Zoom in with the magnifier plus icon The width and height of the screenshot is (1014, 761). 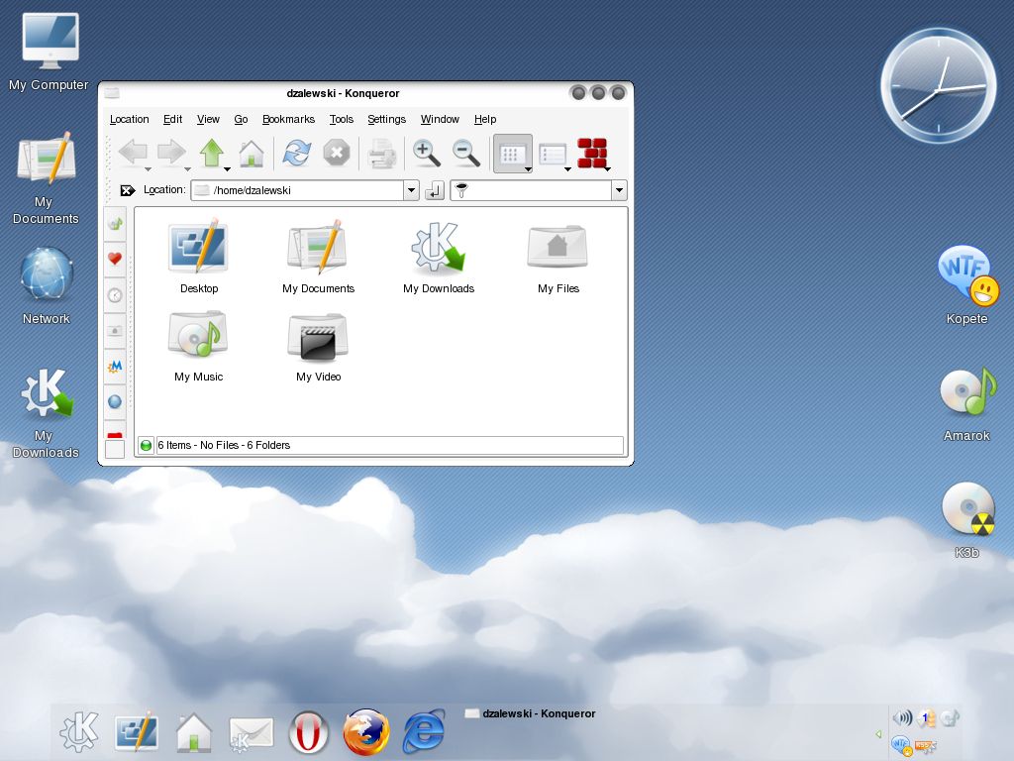point(426,154)
